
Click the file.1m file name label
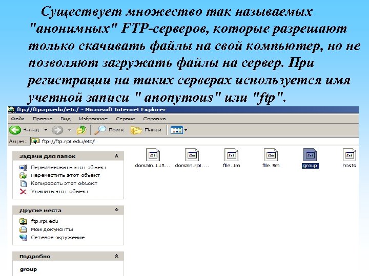click(231, 166)
